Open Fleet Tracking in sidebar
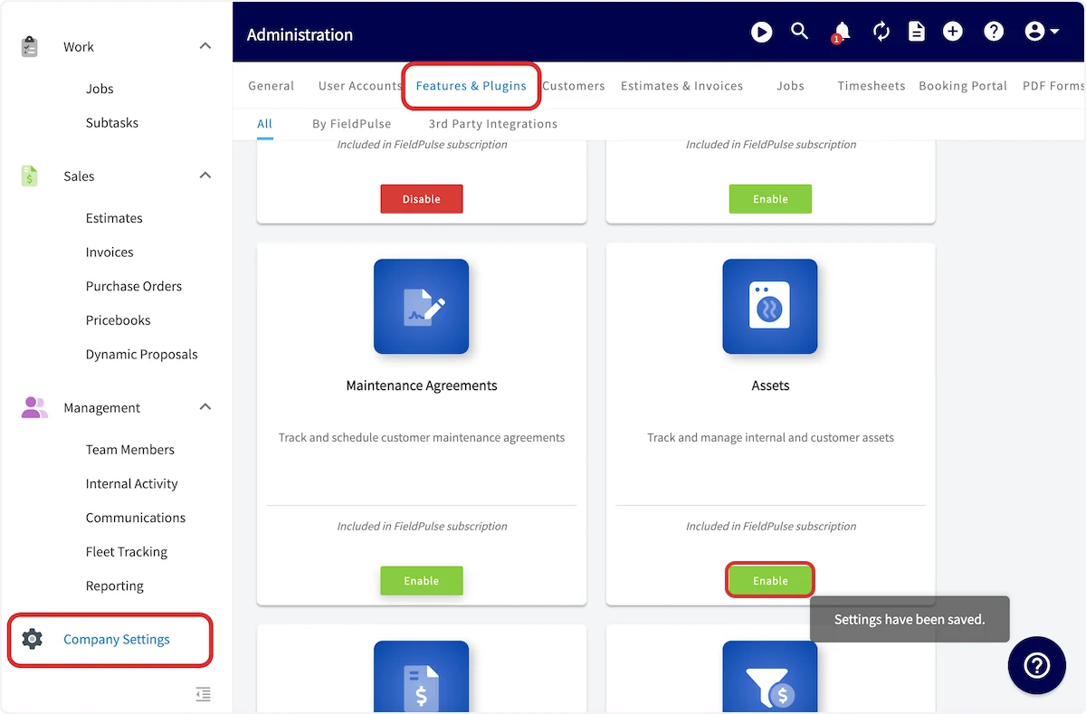 point(127,552)
